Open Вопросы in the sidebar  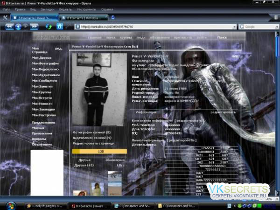[39, 139]
